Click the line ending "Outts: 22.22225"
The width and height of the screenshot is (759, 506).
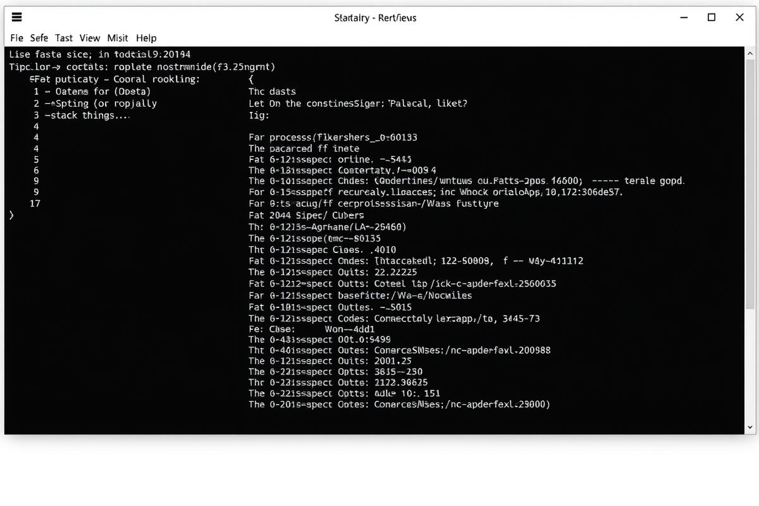click(x=333, y=273)
